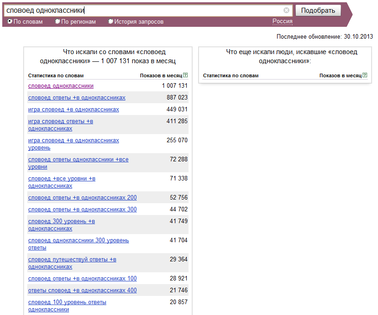Open link 'словоед одноклассники 300 уровень ответы'

pos(79,244)
